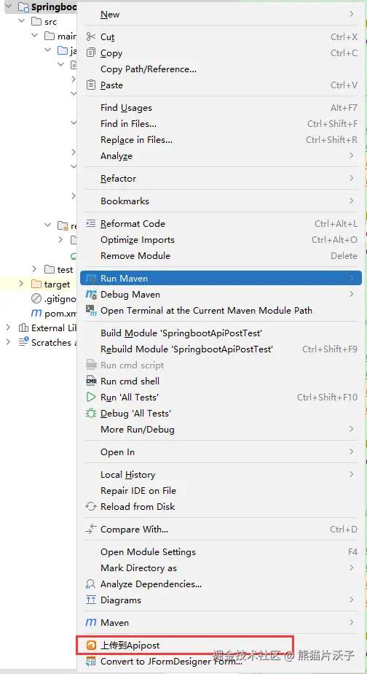Click the green Run 'All Tests' play icon
Image resolution: width=367 pixels, height=674 pixels.
[x=90, y=397]
